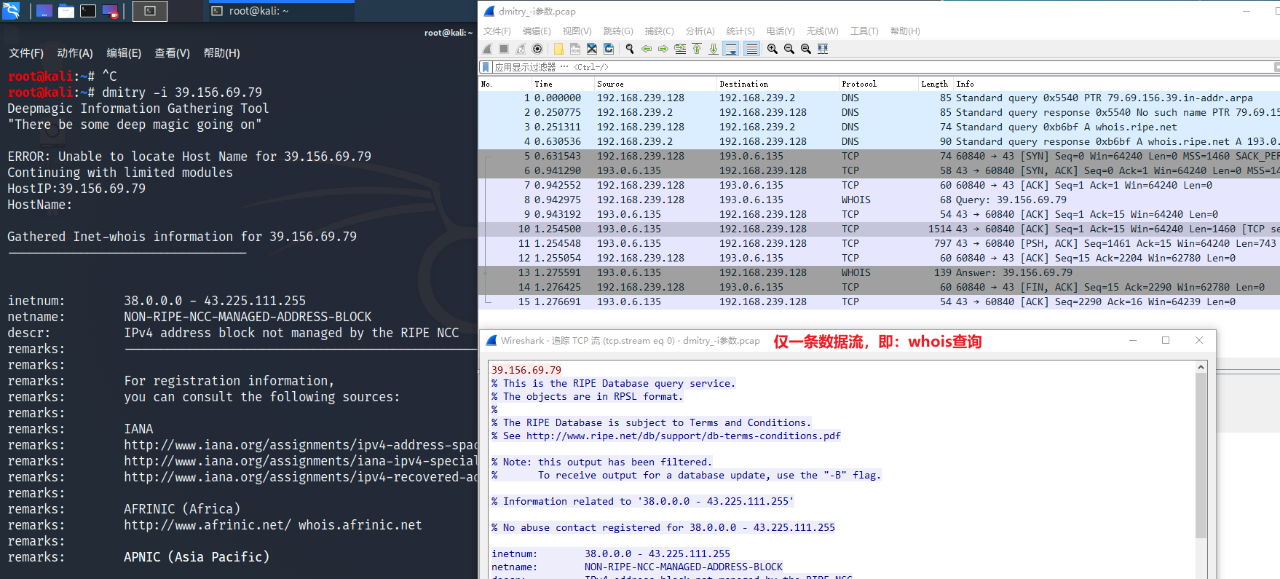
Task: Open the Kali dragon application menu
Action: [x=11, y=11]
